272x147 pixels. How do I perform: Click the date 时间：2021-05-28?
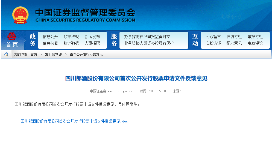pyautogui.click(x=153, y=91)
